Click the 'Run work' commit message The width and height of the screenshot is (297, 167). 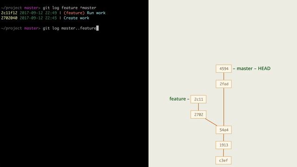(x=96, y=13)
